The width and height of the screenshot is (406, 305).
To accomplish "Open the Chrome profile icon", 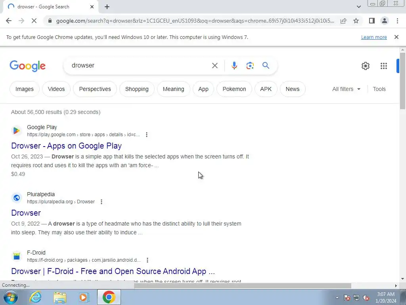I will [385, 21].
